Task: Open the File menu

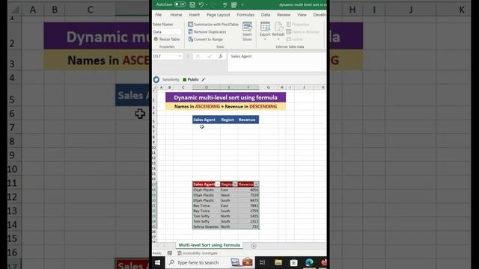Action: 158,15
